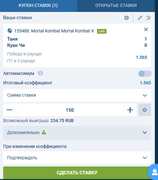This screenshot has width=158, height=180.
Task: Click the Победа в раунде: label
Action: coord(25,54)
